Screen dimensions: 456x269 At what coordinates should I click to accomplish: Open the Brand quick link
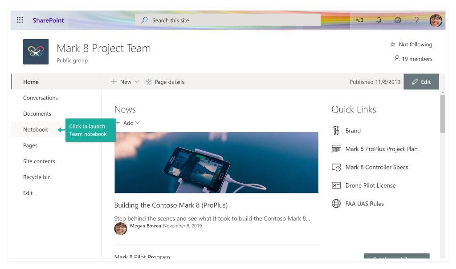[x=353, y=131]
